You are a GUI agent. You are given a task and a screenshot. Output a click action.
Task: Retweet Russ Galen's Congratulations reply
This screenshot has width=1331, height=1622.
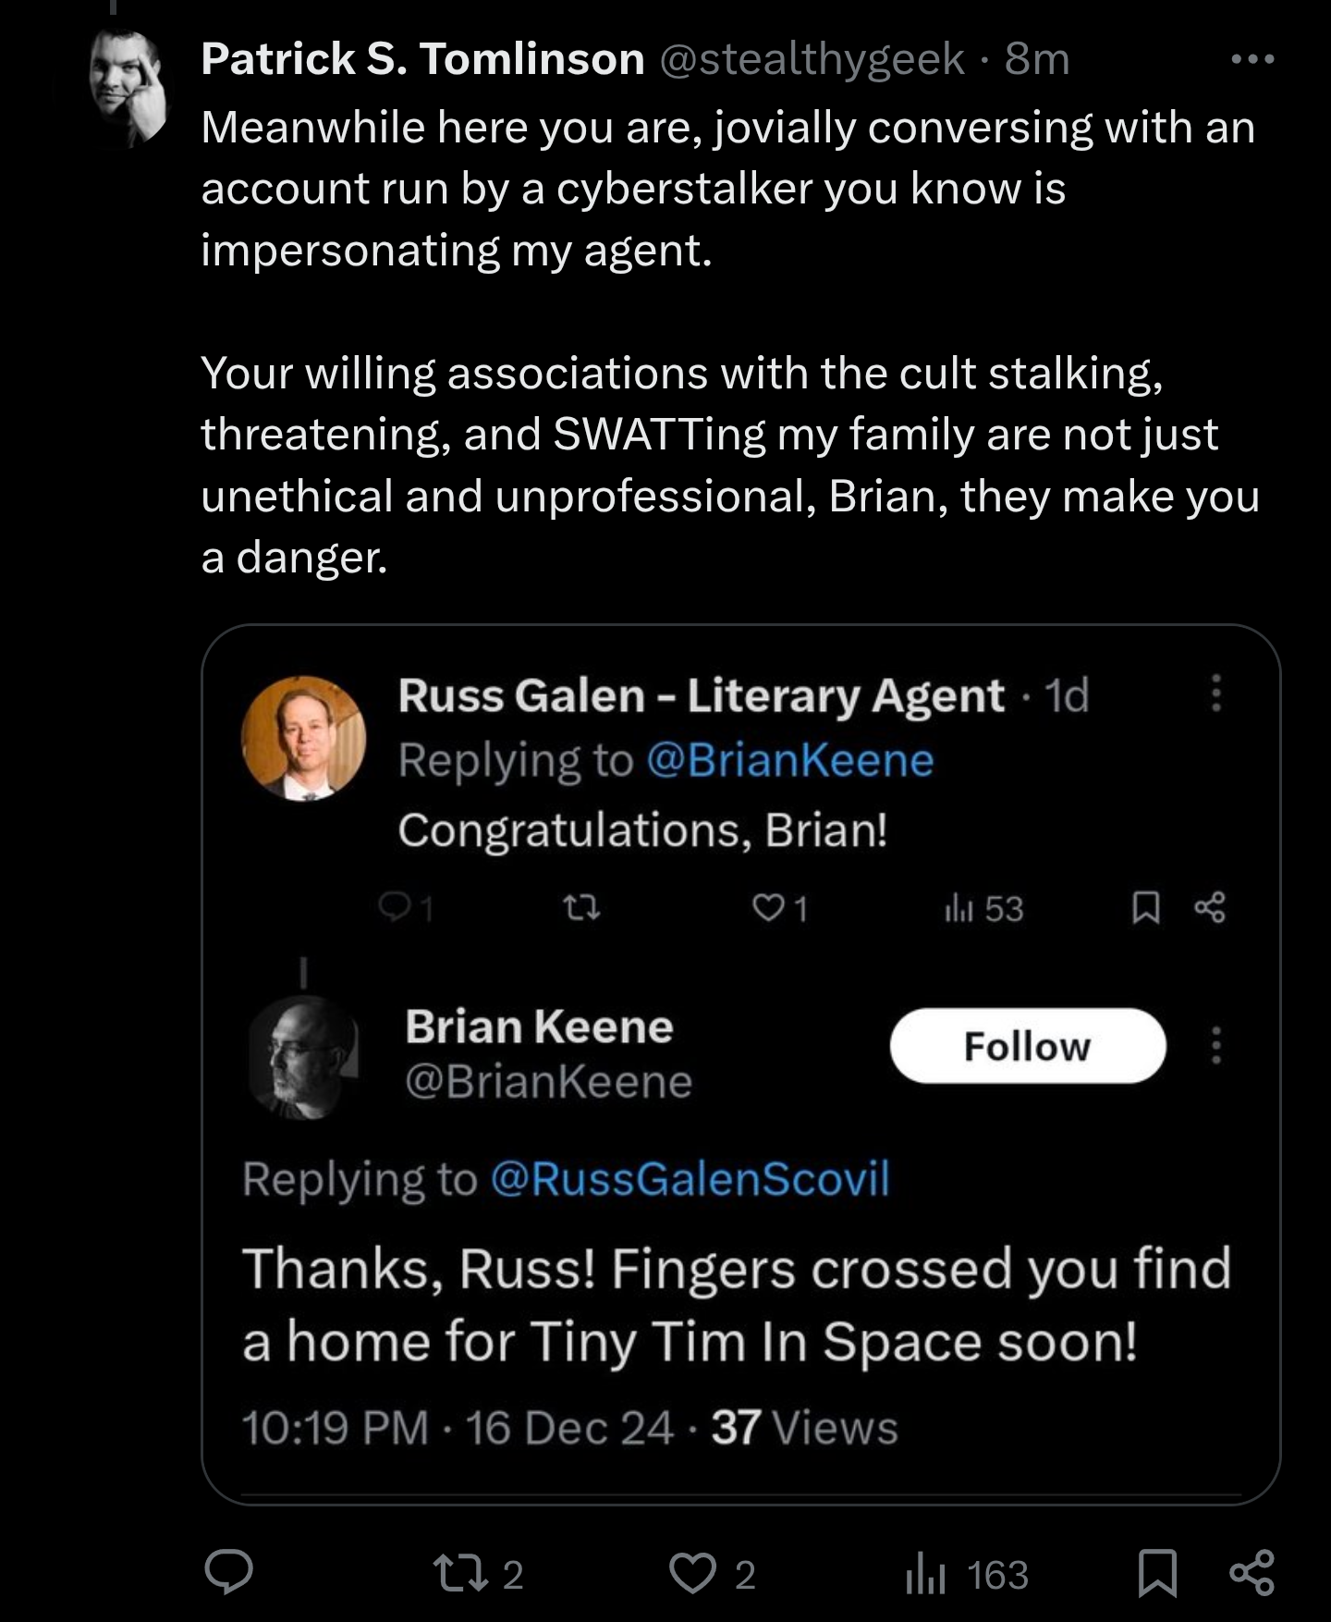click(x=582, y=909)
